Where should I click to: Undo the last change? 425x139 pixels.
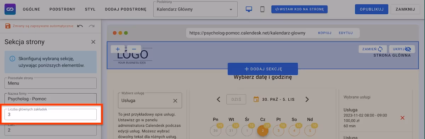point(80,26)
